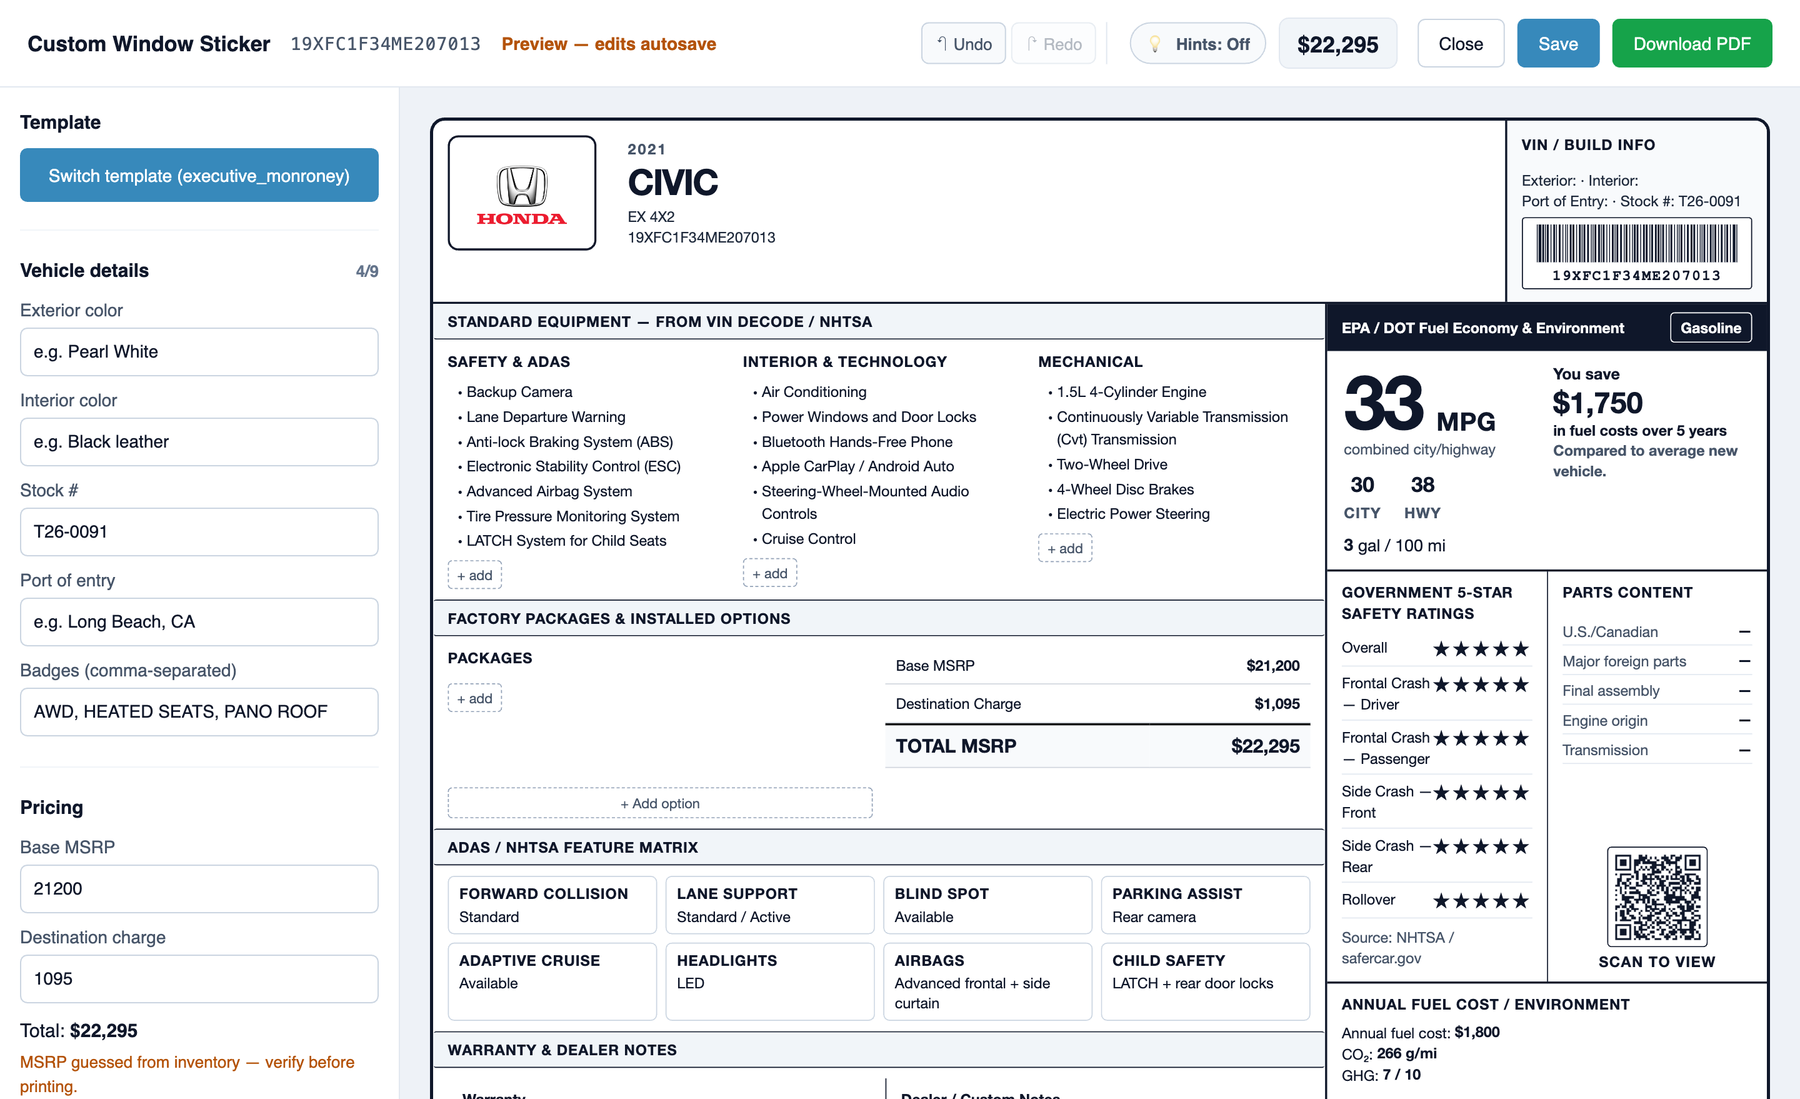Screen dimensions: 1800x1099
Task: Click the Lane Support matrix card
Action: 769,905
